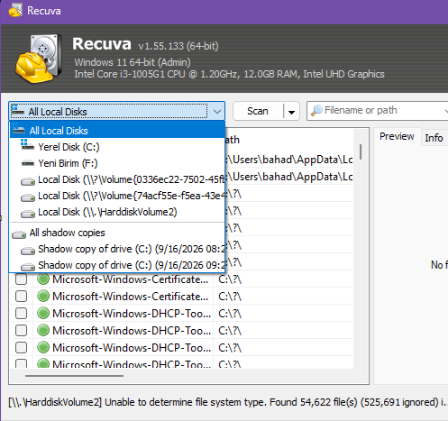Viewport: 448px width, 421px height.
Task: Collapse the All Local Disks drive dropdown
Action: pos(217,112)
